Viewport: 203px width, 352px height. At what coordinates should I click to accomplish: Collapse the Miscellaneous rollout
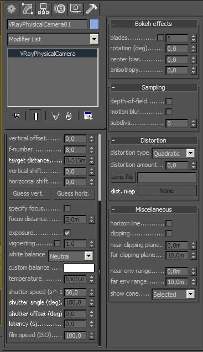pos(153,209)
